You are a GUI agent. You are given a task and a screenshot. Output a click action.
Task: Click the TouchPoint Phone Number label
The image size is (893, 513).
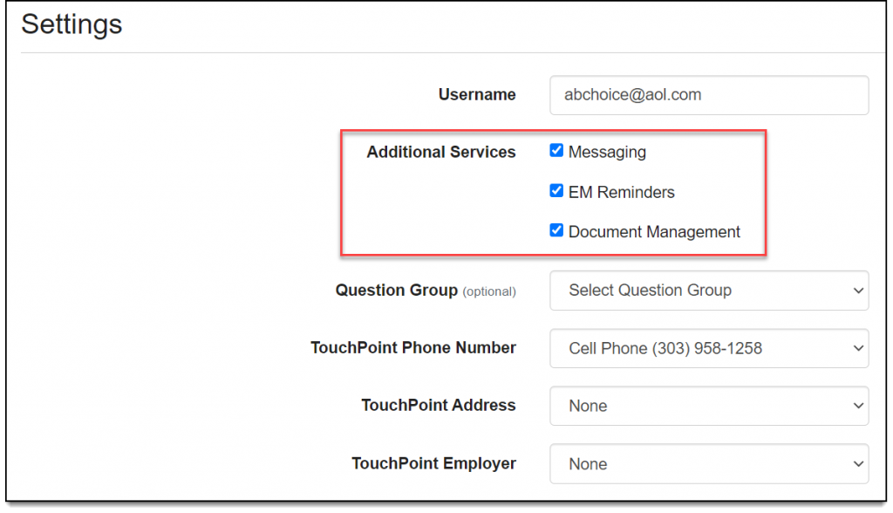tap(412, 348)
